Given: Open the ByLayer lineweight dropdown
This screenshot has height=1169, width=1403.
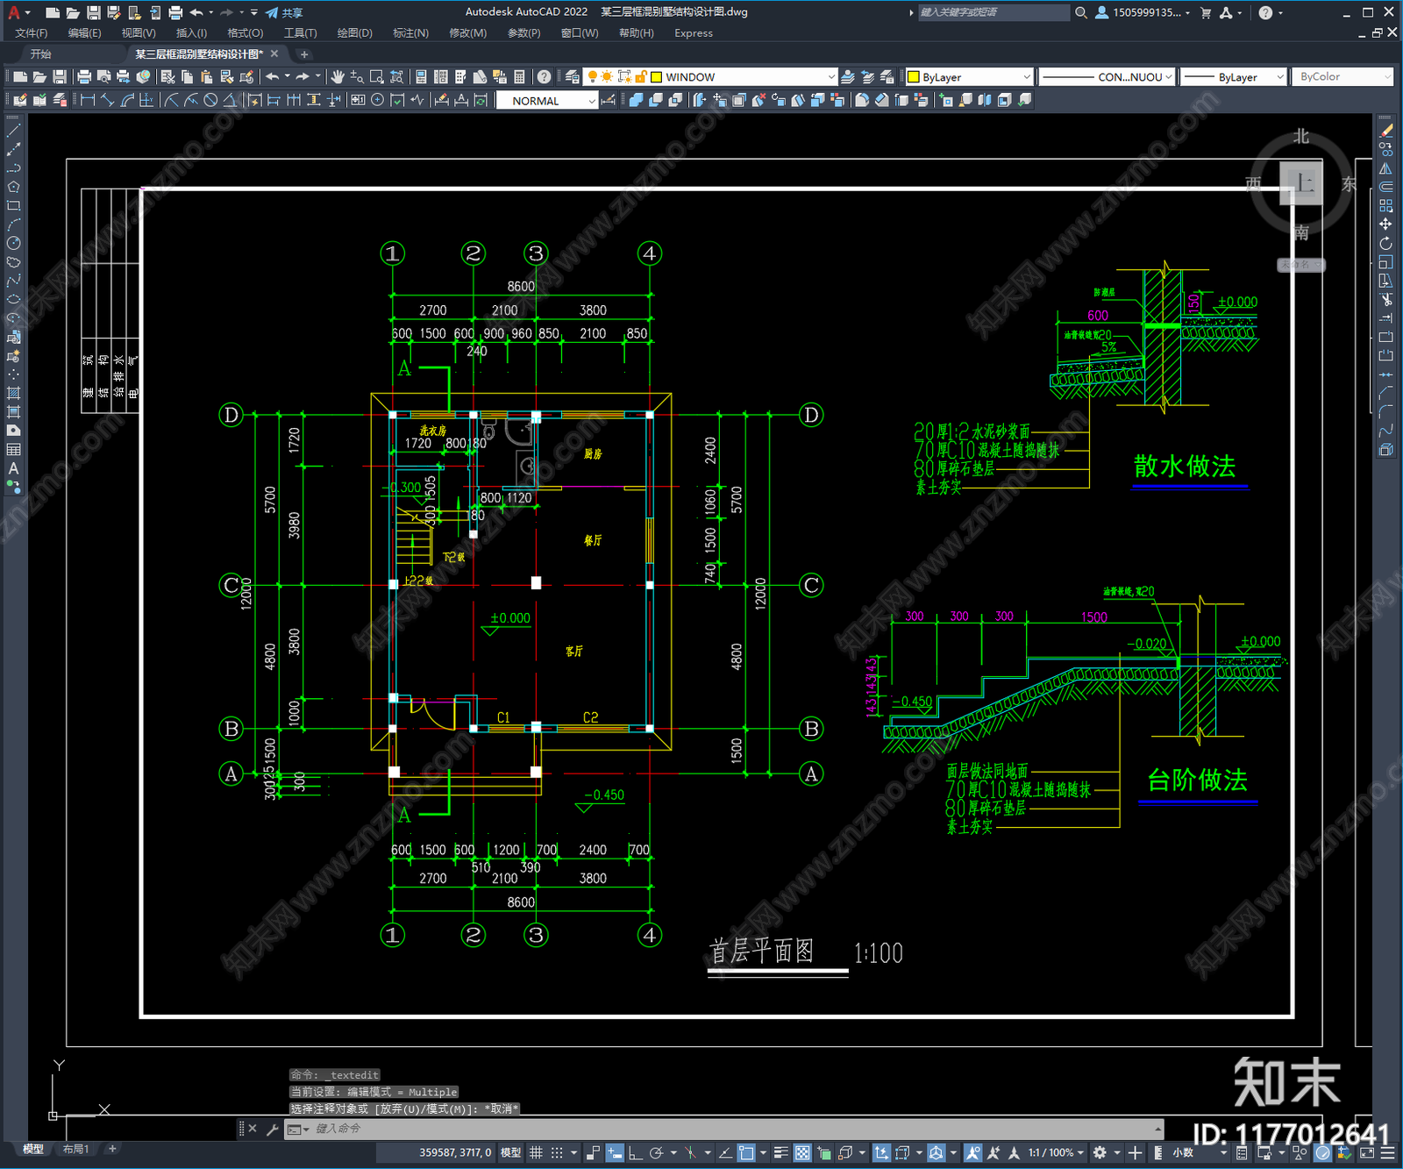Looking at the screenshot, I should [x=1279, y=77].
